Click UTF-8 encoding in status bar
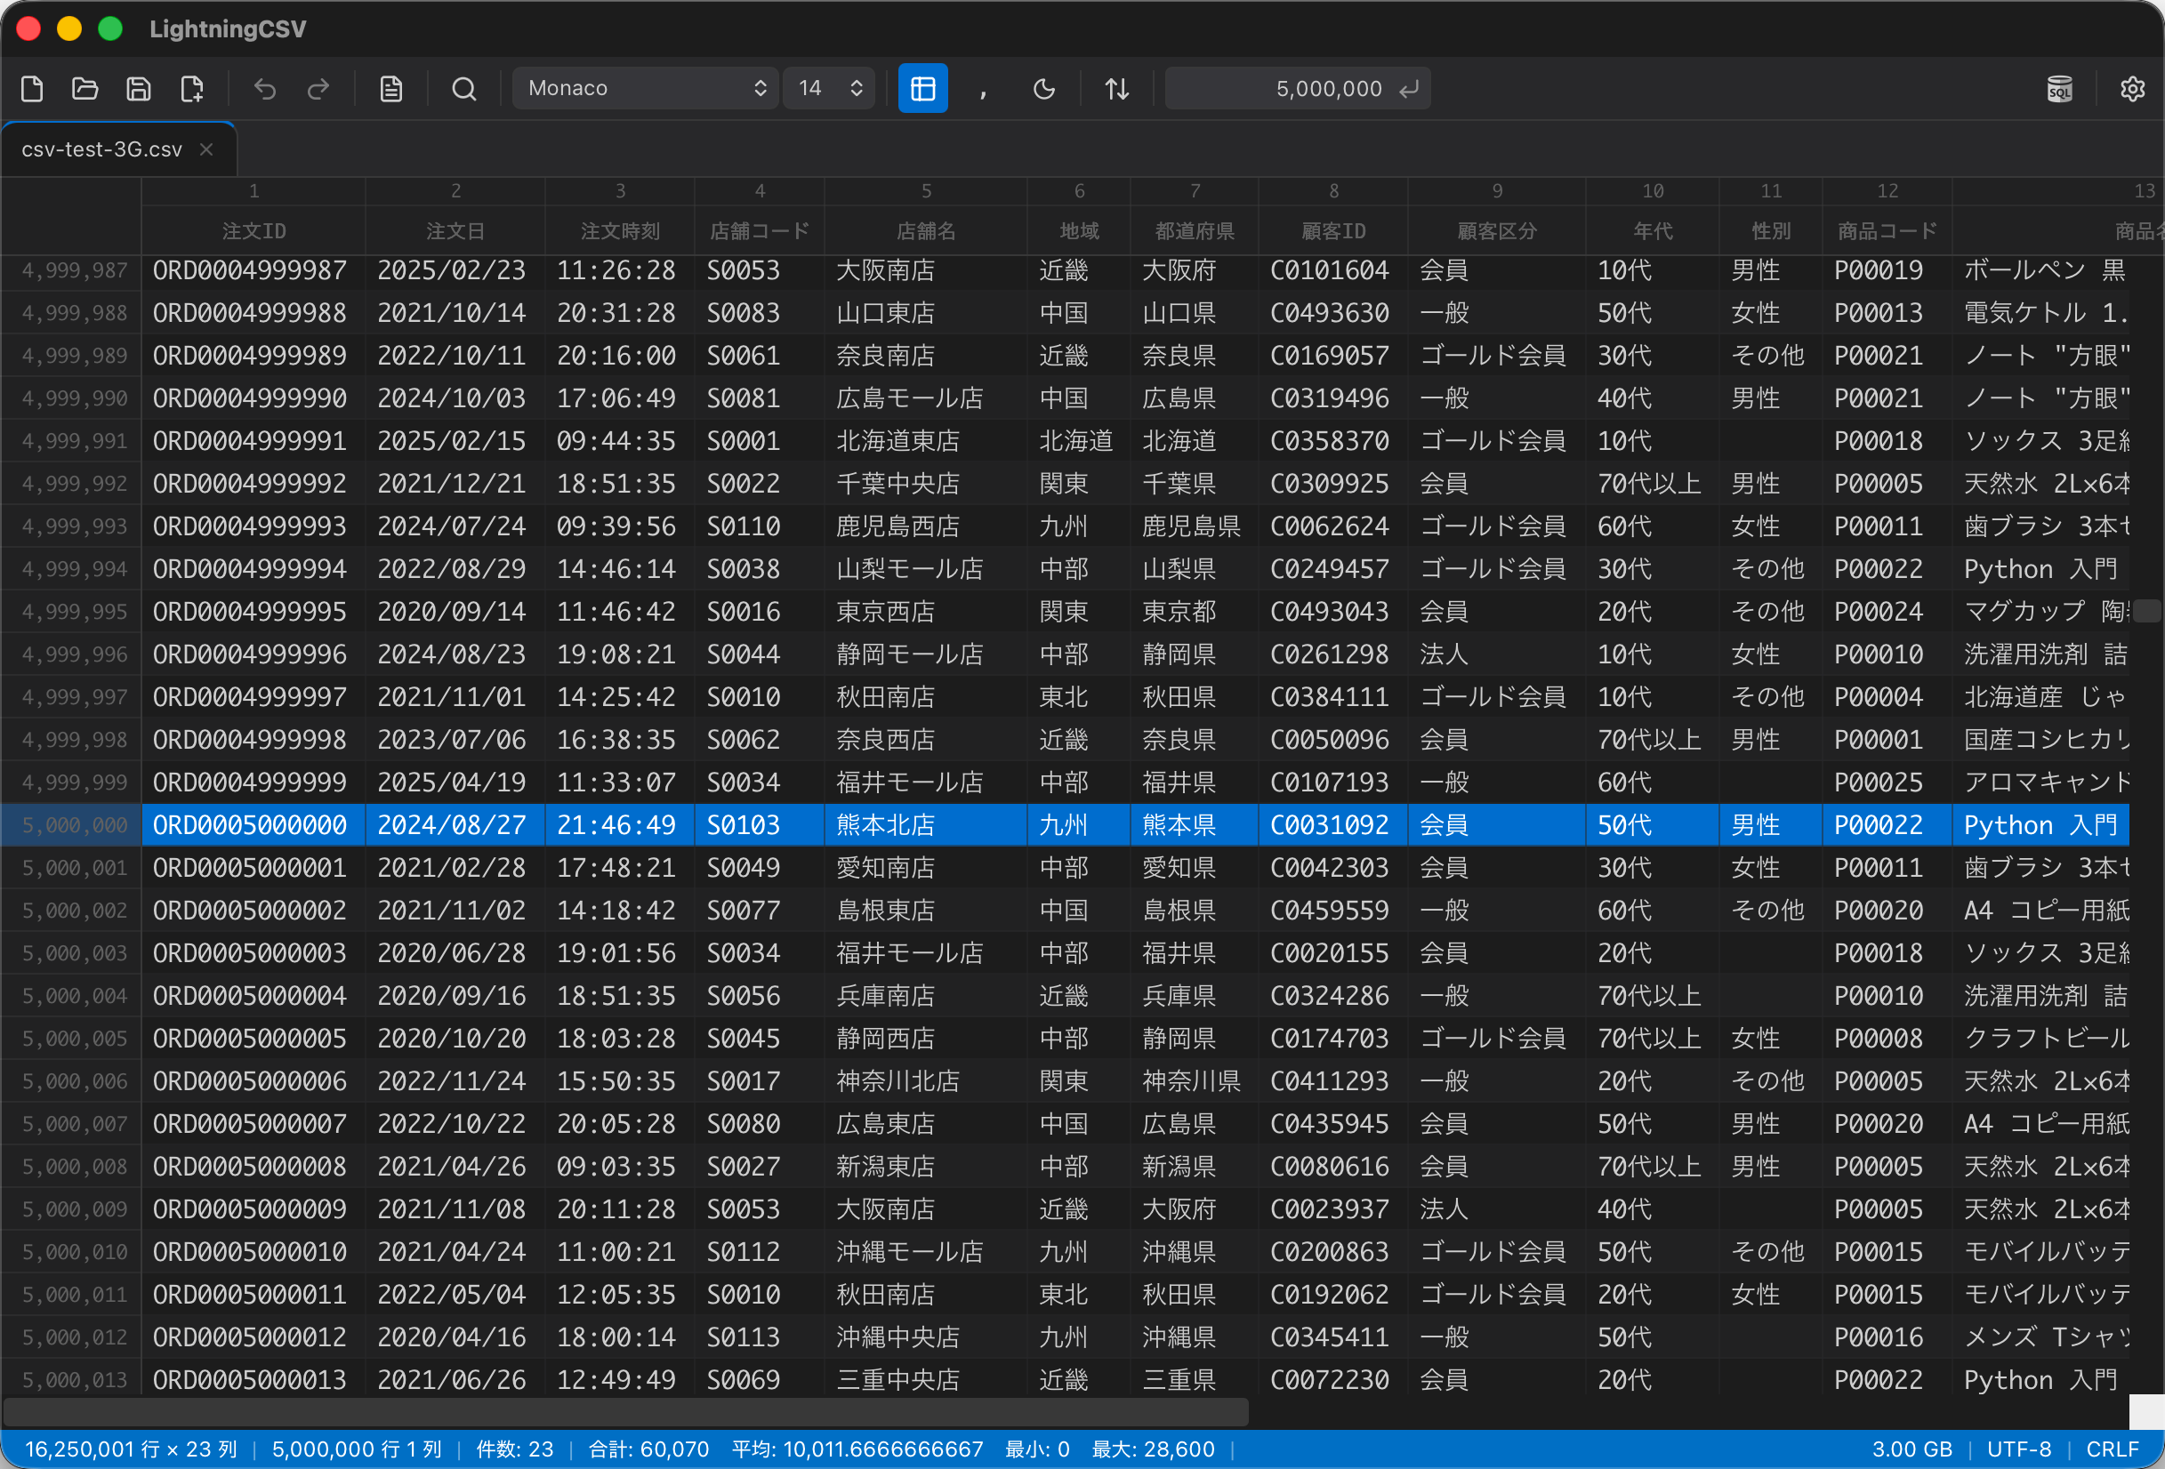Image resolution: width=2165 pixels, height=1469 pixels. tap(2019, 1449)
